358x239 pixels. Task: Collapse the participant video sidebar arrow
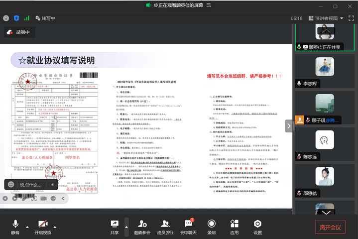point(288,126)
